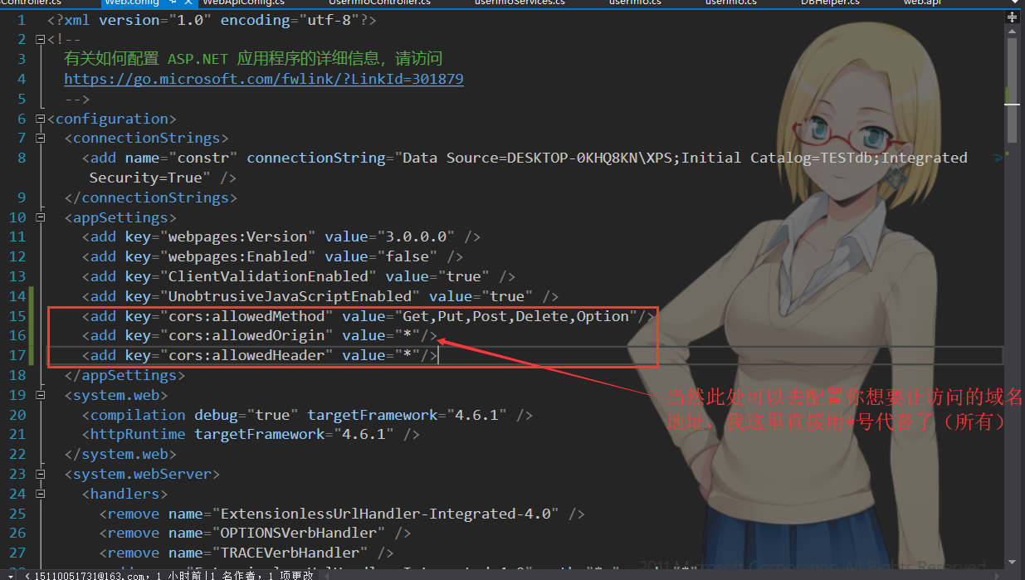Collapse the configuration element on line 6
Image resolution: width=1025 pixels, height=580 pixels.
tap(41, 119)
